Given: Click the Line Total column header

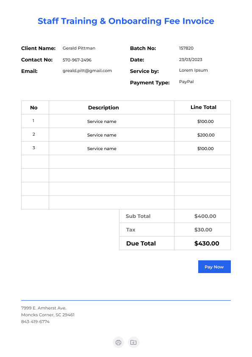Looking at the screenshot, I should point(203,107).
